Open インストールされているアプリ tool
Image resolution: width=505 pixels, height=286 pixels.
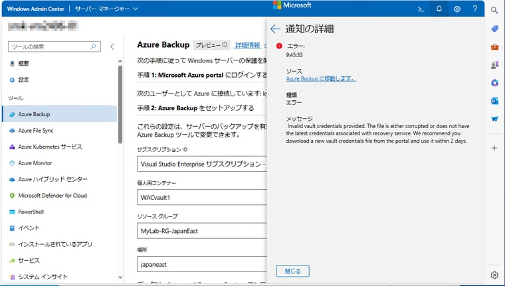(x=60, y=244)
